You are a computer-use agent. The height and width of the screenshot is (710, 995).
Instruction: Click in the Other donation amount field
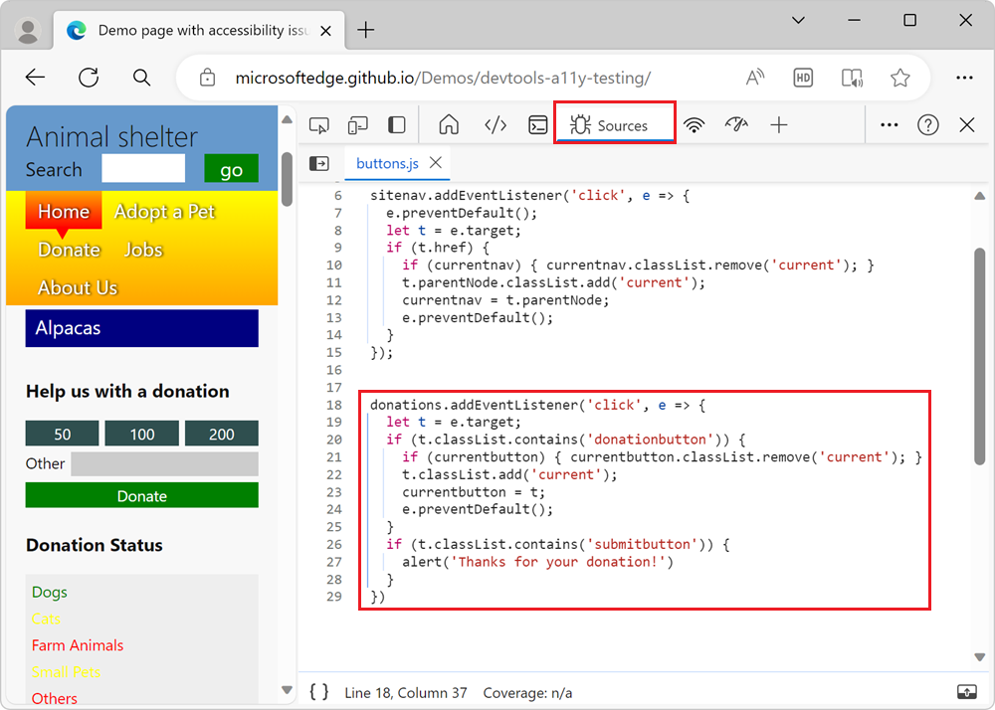click(164, 463)
